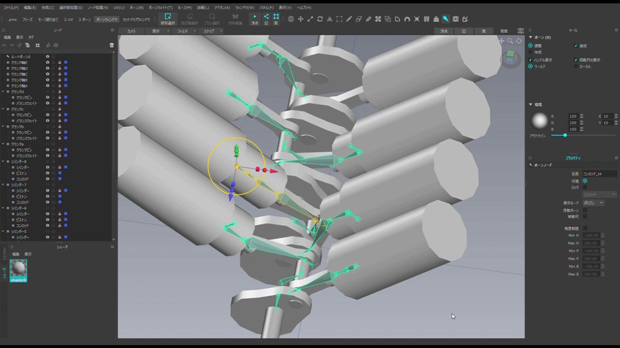
Task: Select the ローカル radio option
Action: pos(576,66)
